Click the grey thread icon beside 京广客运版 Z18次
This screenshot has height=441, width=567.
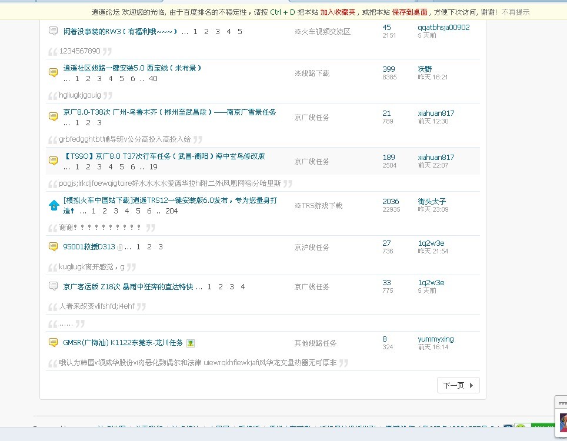pyautogui.click(x=54, y=286)
